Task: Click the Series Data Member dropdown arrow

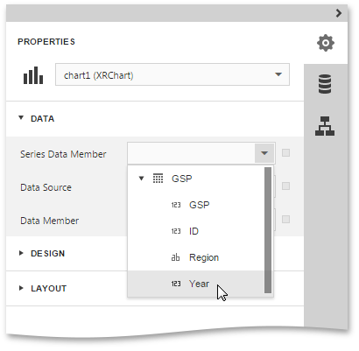Action: tap(264, 153)
